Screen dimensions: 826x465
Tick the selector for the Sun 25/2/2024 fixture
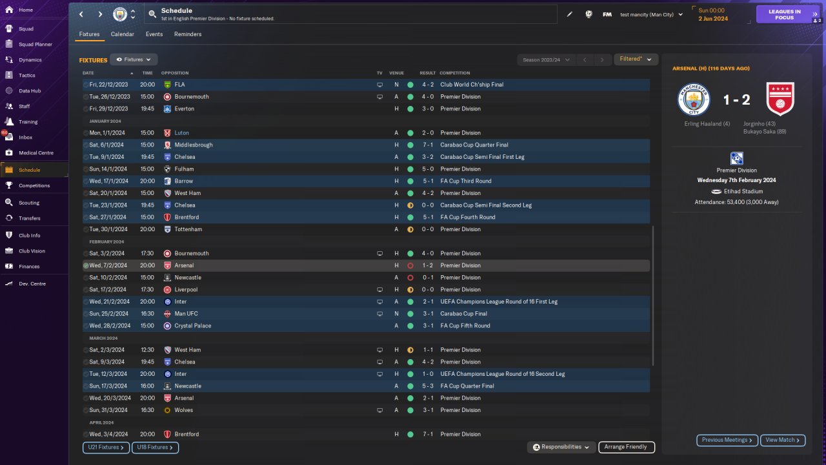86,314
